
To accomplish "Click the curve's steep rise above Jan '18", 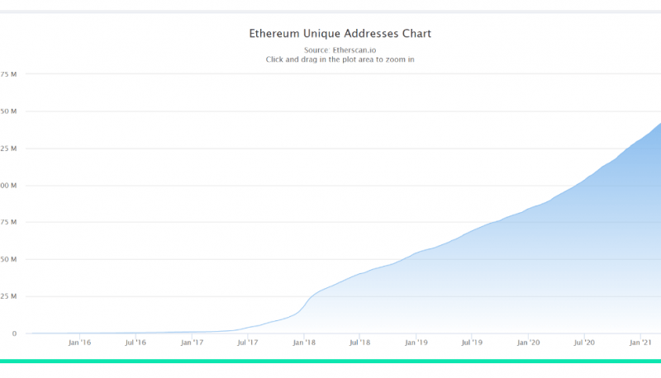I will (307, 300).
